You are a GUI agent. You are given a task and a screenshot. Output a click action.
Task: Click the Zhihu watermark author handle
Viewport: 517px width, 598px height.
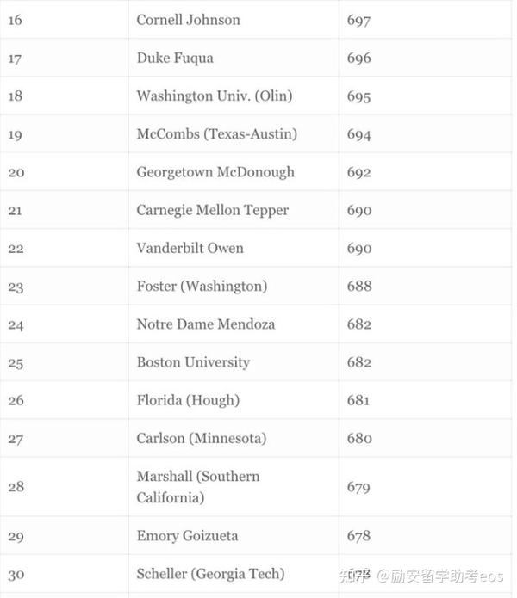pos(440,576)
